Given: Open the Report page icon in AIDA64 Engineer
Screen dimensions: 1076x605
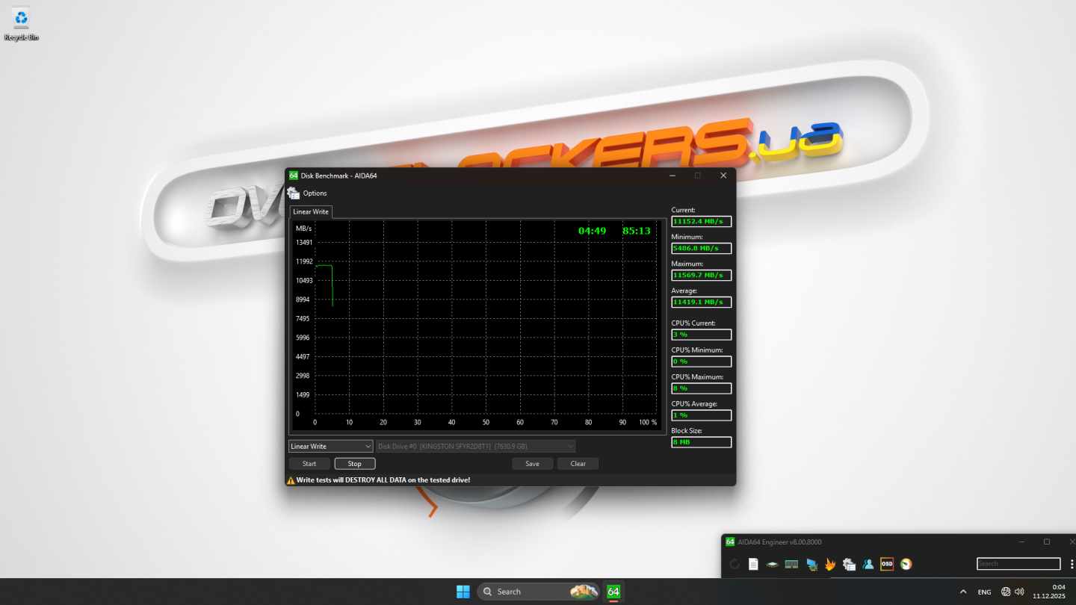Looking at the screenshot, I should coord(753,564).
